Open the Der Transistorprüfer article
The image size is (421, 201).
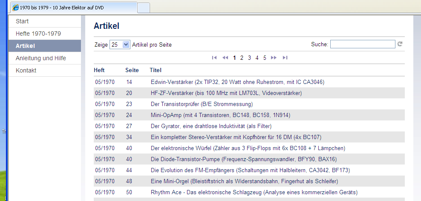click(202, 104)
